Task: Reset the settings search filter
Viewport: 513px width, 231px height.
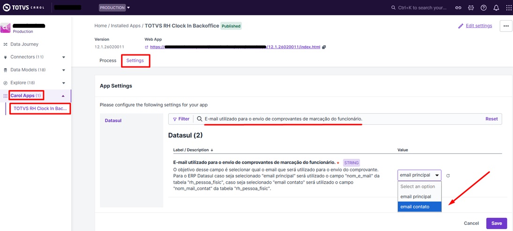Action: click(x=491, y=119)
